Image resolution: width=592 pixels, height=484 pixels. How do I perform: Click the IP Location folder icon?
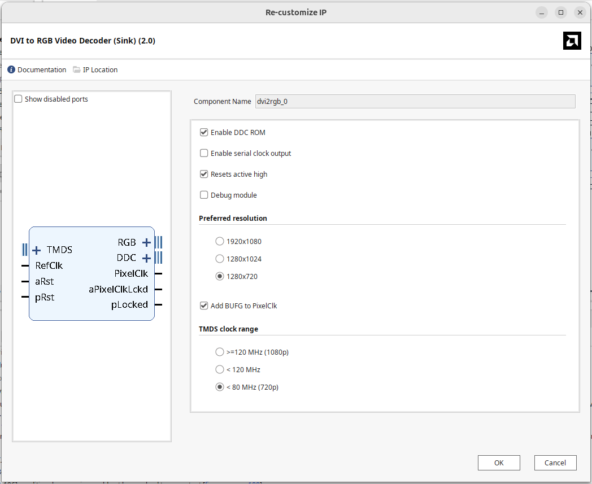(x=77, y=70)
